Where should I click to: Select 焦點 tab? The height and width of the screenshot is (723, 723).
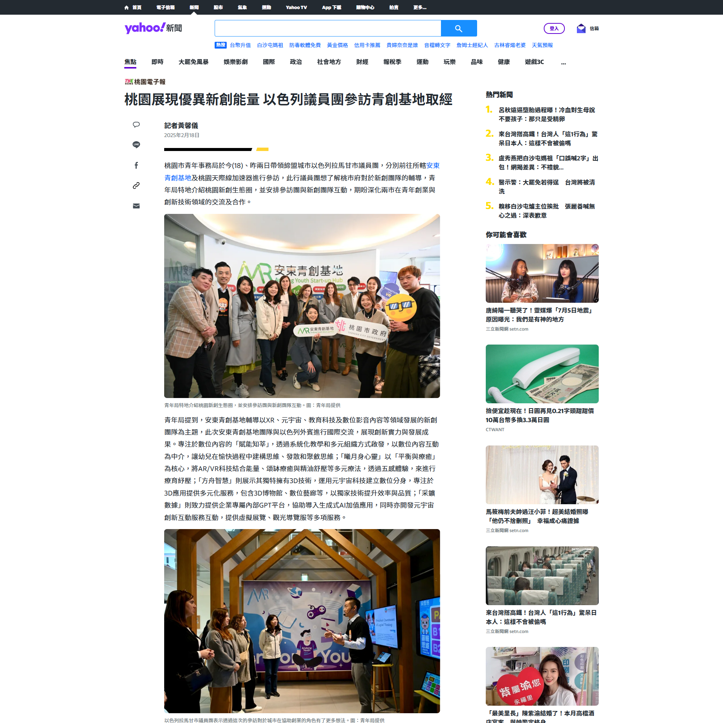tap(130, 62)
